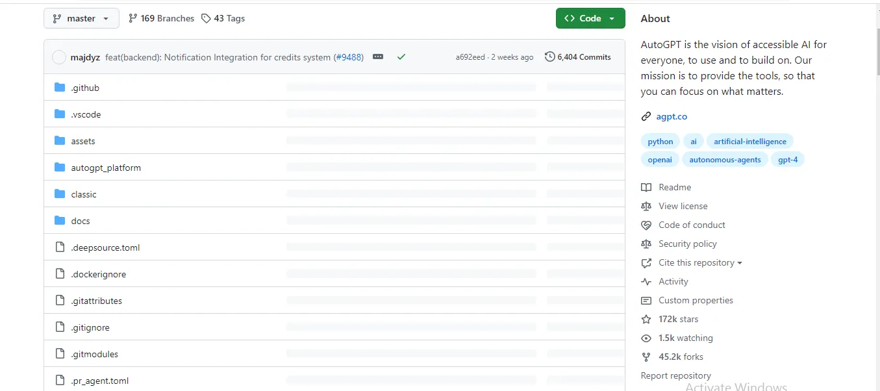Open commit hash a692eed
880x391 pixels.
(x=470, y=57)
